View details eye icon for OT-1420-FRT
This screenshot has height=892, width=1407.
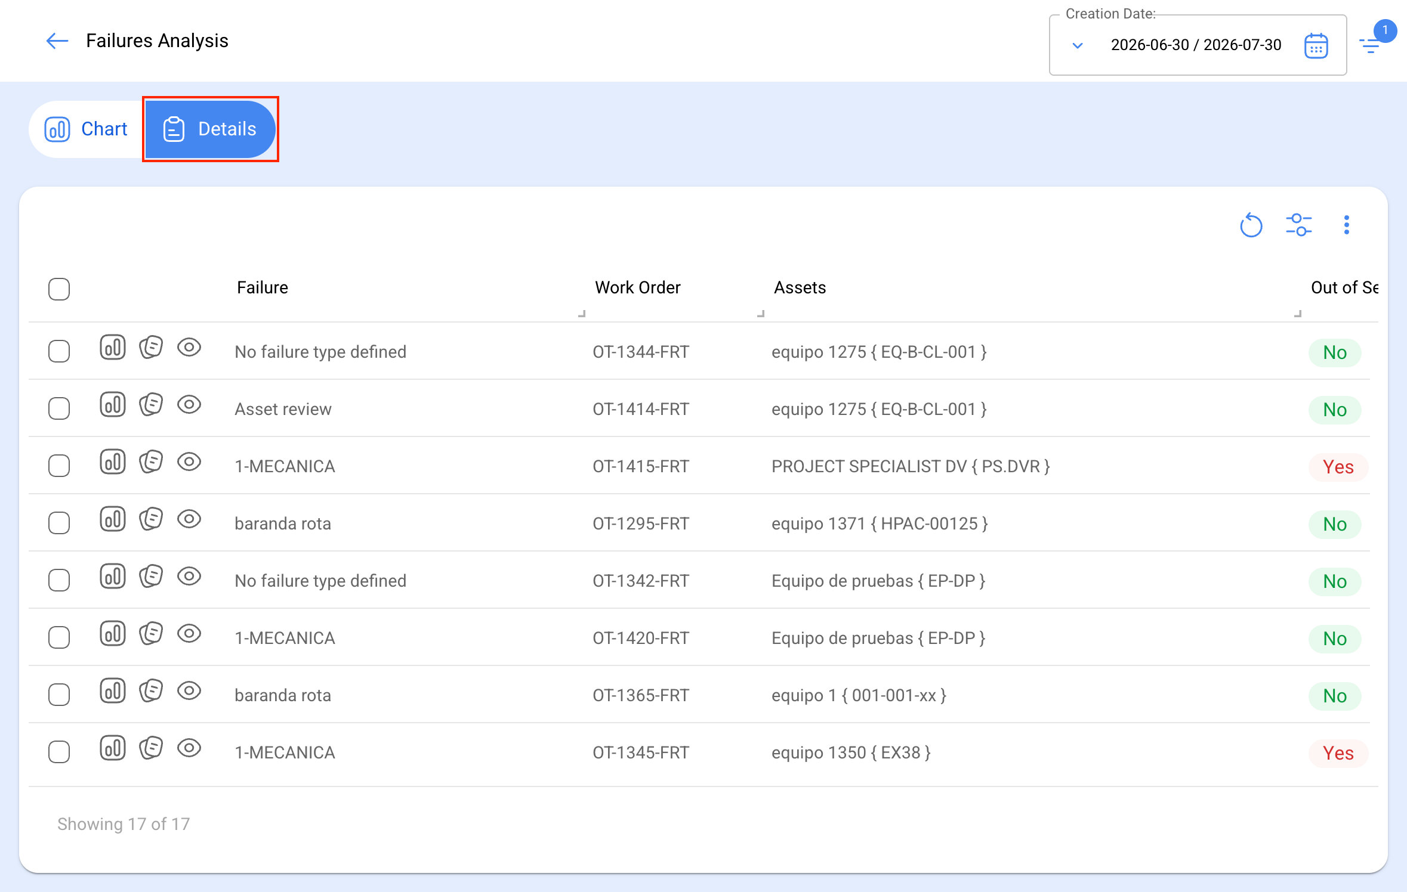point(189,633)
